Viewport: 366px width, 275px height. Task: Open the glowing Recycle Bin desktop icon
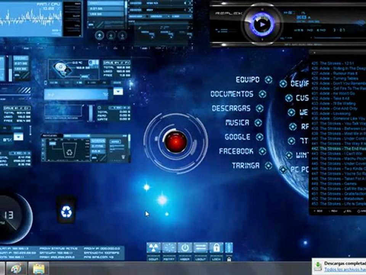coord(66,210)
